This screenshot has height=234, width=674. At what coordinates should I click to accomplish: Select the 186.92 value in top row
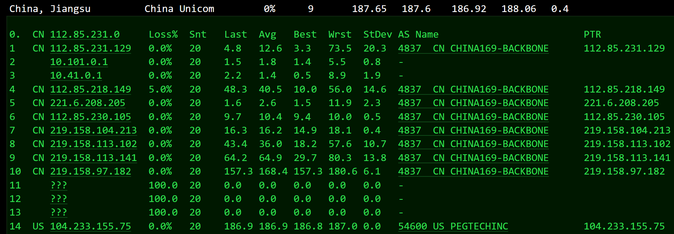(x=469, y=9)
